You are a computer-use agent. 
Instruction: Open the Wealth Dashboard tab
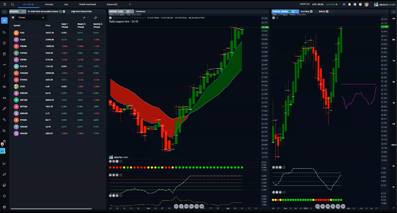[x=87, y=4]
